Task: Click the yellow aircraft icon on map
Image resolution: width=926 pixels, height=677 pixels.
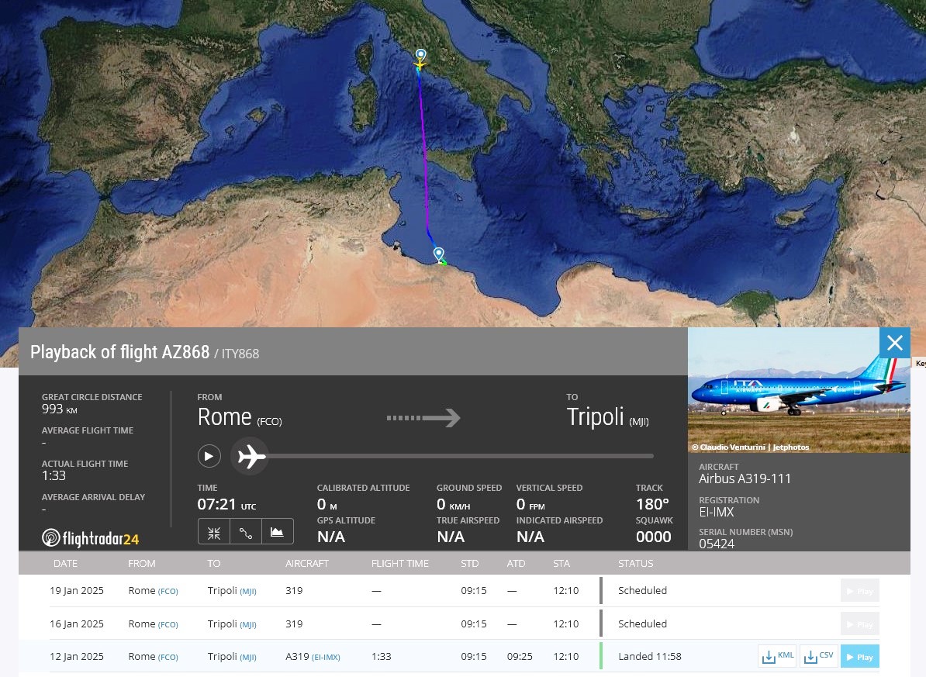Action: (x=420, y=63)
